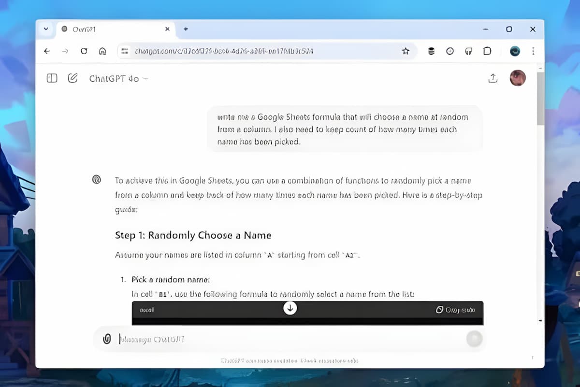Click the share conversation upload icon

tap(493, 78)
